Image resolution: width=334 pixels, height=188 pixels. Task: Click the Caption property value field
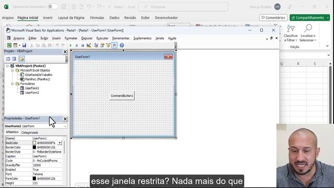47,156
